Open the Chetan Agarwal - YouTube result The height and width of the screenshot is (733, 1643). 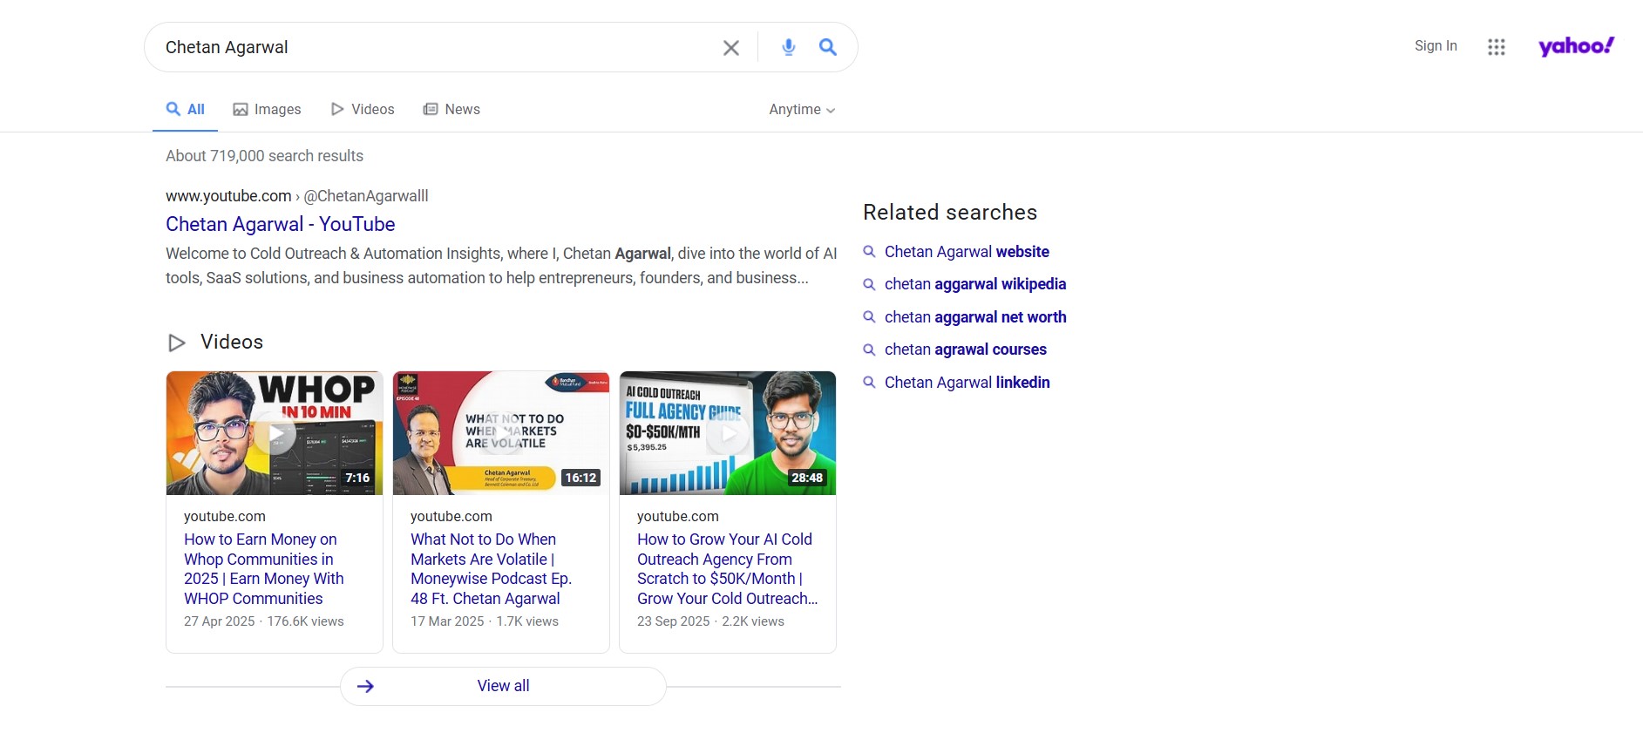point(281,224)
